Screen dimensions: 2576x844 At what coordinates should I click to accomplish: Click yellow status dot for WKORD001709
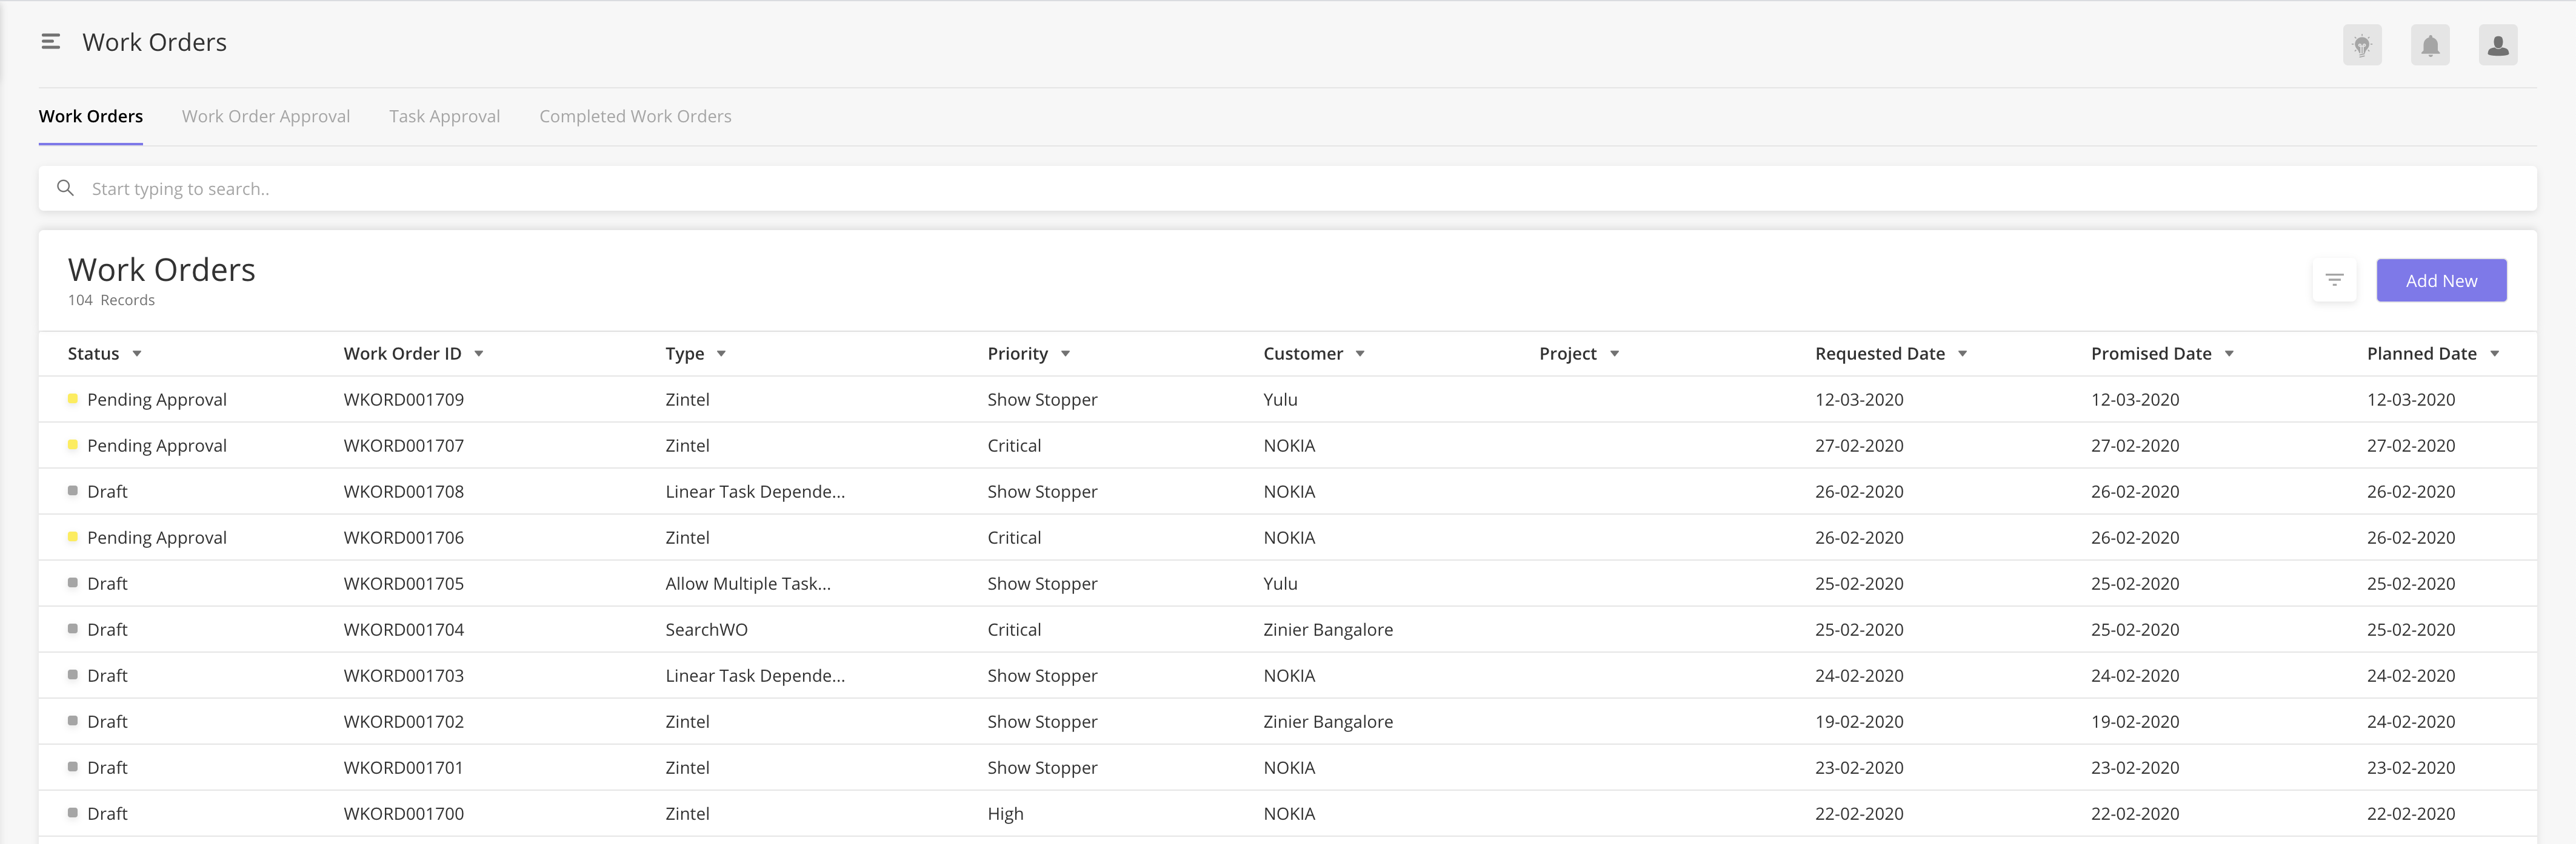[x=72, y=398]
